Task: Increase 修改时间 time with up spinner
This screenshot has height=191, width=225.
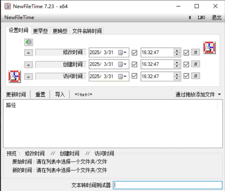Action: click(x=177, y=51)
